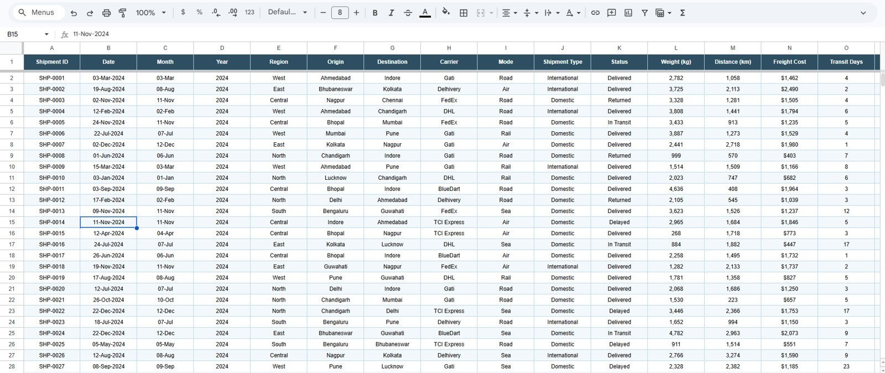Select distance 3,274 cell
Image resolution: width=885 pixels, height=373 pixels.
click(x=733, y=355)
